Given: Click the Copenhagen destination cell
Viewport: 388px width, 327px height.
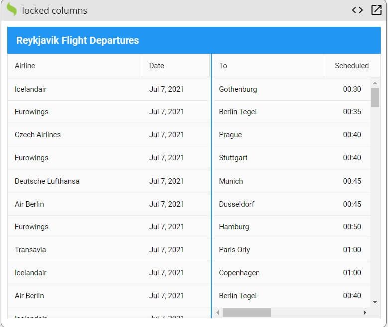Looking at the screenshot, I should point(268,273).
